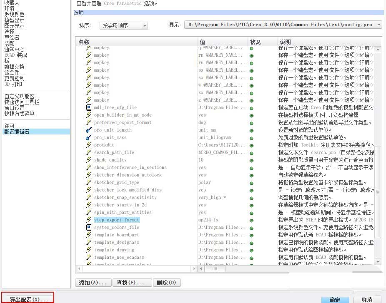Viewport: 386px width, 303px height.
Task: Click vertical scrollbar up arrow
Action: [x=378, y=50]
